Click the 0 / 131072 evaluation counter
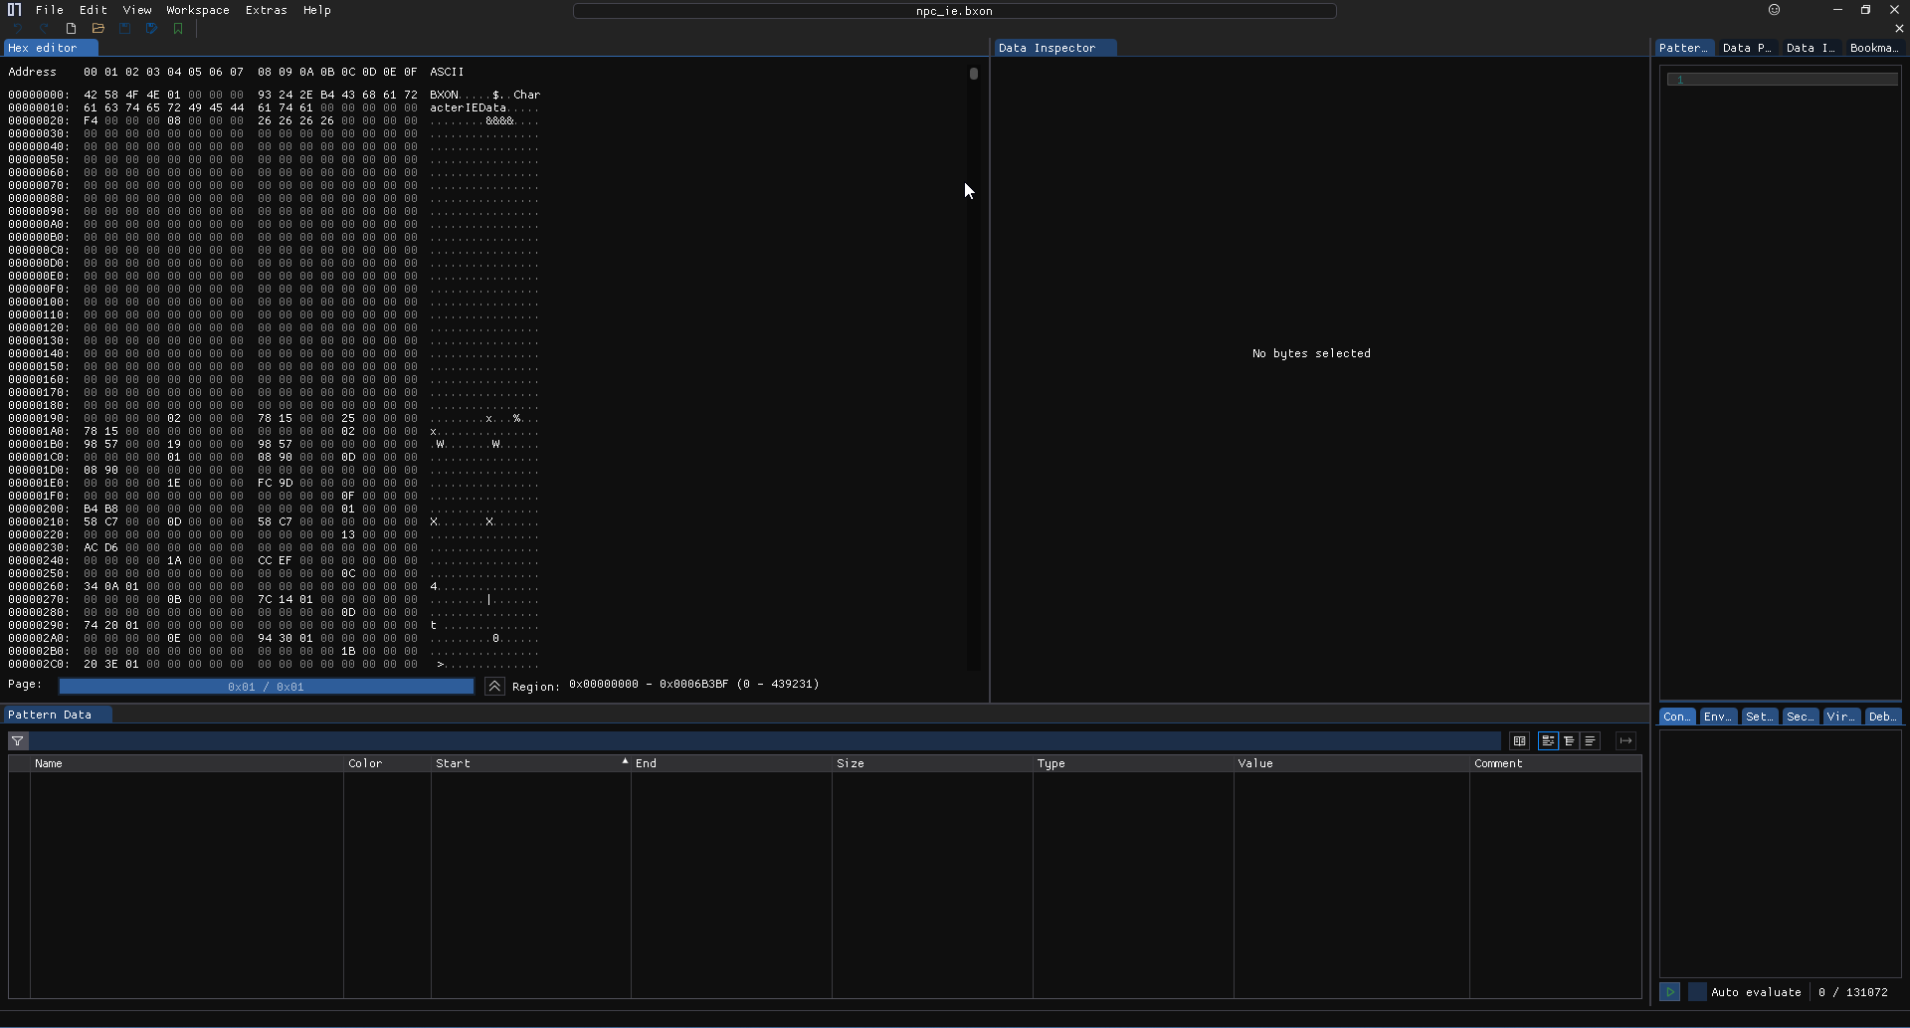1910x1028 pixels. pyautogui.click(x=1853, y=992)
